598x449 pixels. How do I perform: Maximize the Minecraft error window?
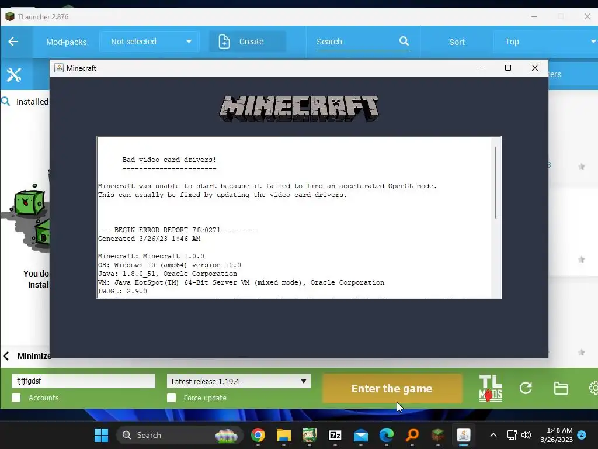point(508,68)
